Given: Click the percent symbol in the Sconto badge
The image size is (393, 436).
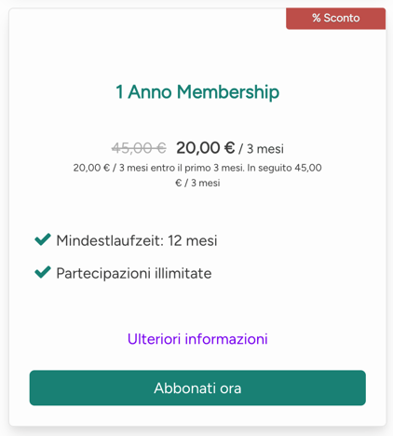Looking at the screenshot, I should [317, 18].
